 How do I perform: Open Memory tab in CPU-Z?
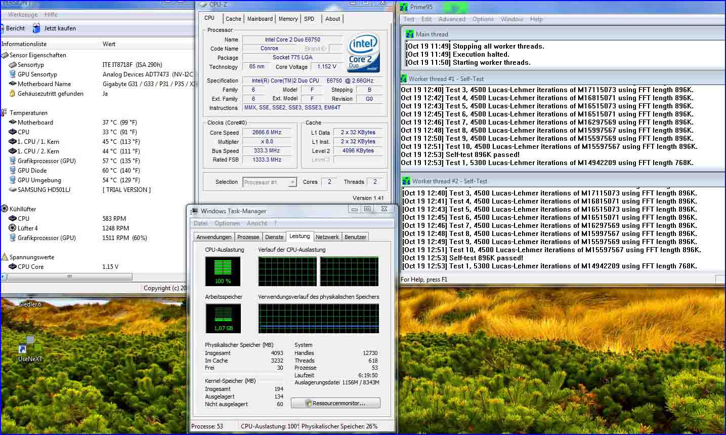(x=288, y=19)
